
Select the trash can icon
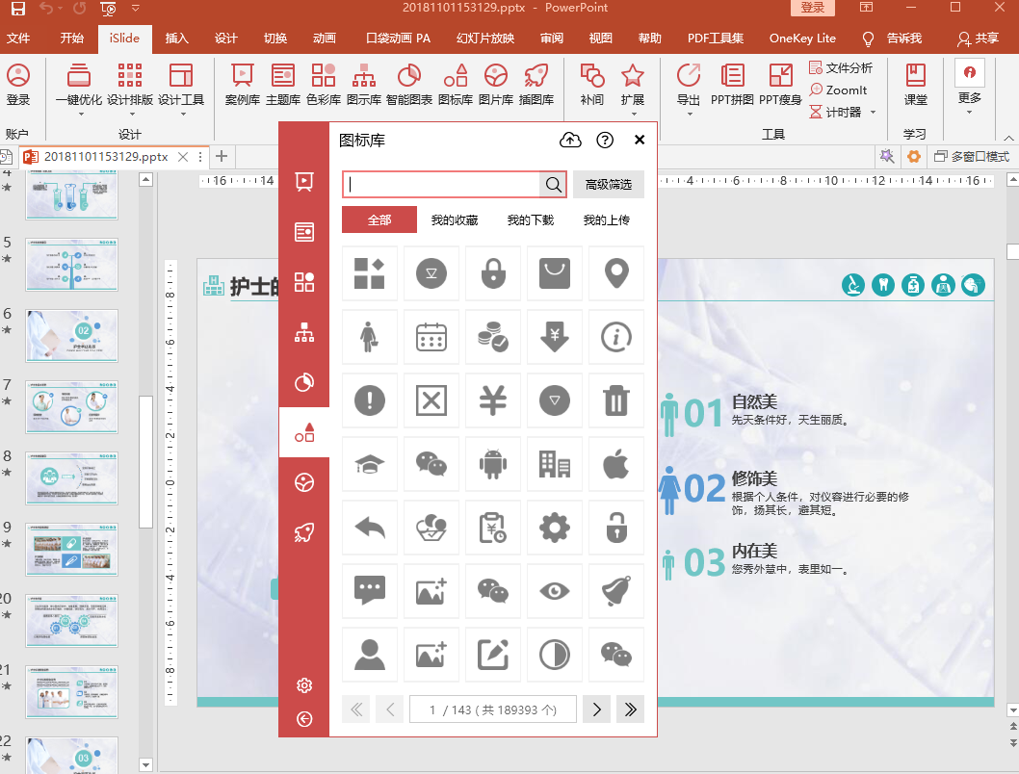[615, 401]
